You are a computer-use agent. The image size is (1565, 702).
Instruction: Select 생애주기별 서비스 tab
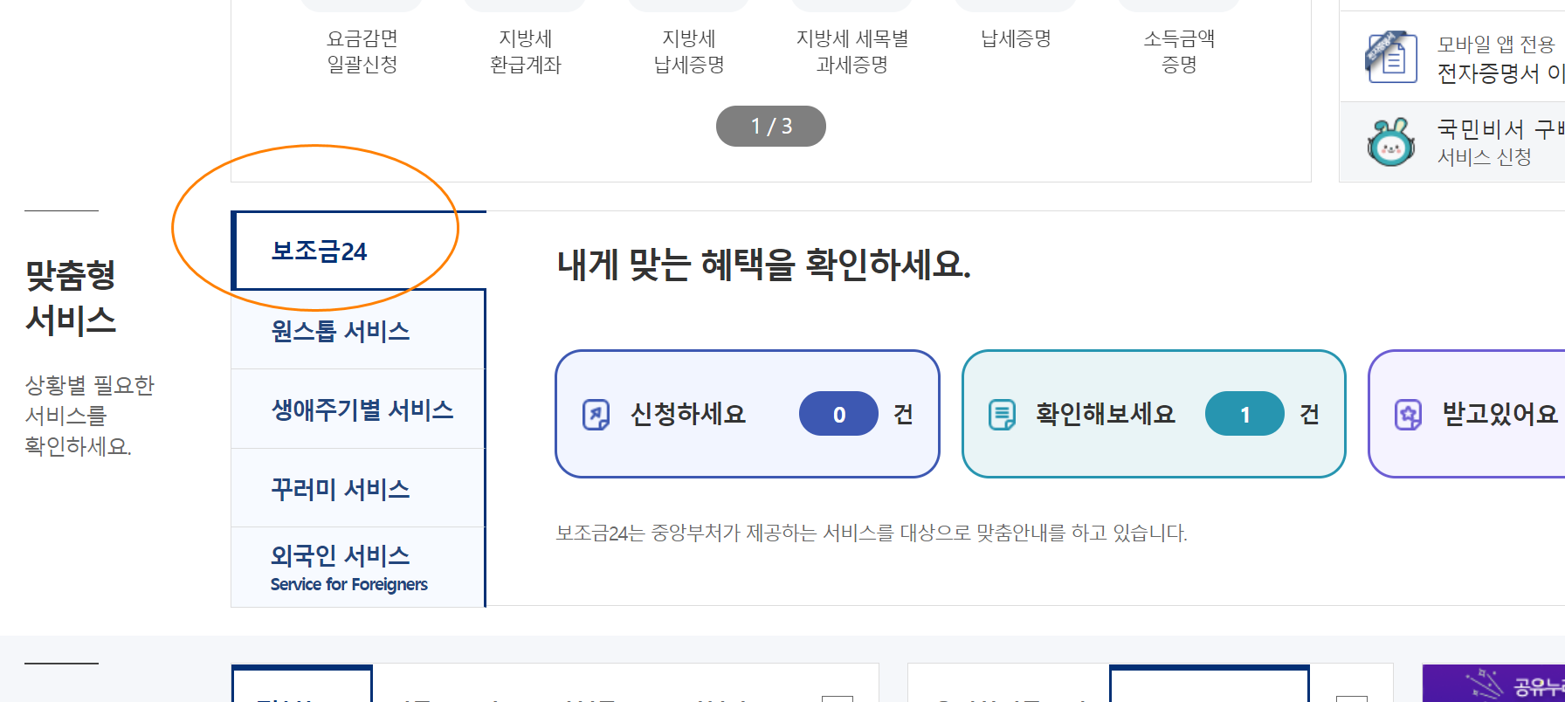point(358,409)
